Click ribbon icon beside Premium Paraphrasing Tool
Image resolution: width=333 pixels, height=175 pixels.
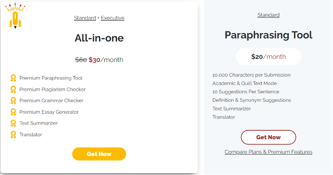point(13,78)
